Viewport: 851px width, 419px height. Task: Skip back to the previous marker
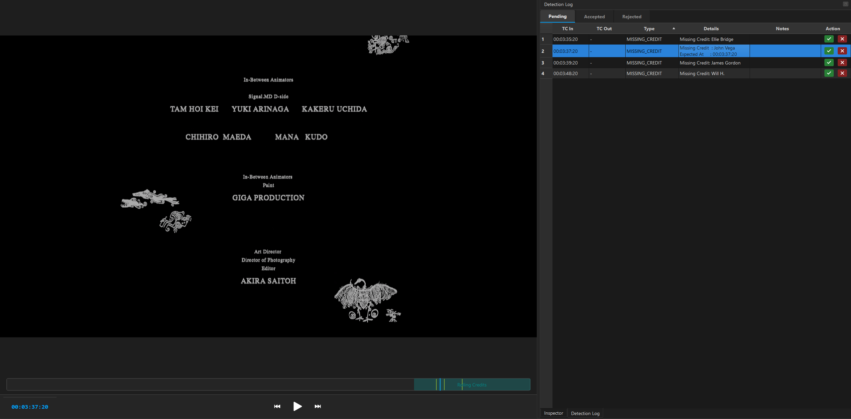[277, 406]
